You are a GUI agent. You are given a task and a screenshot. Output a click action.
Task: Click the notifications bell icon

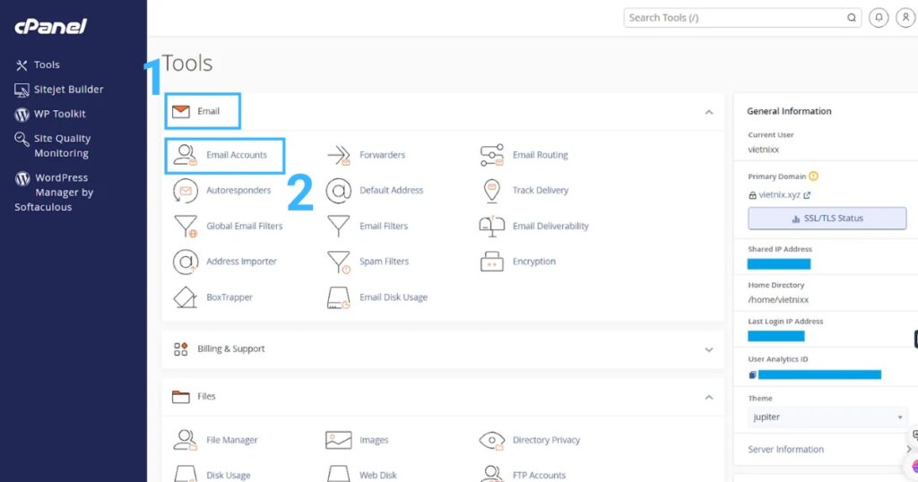(879, 18)
